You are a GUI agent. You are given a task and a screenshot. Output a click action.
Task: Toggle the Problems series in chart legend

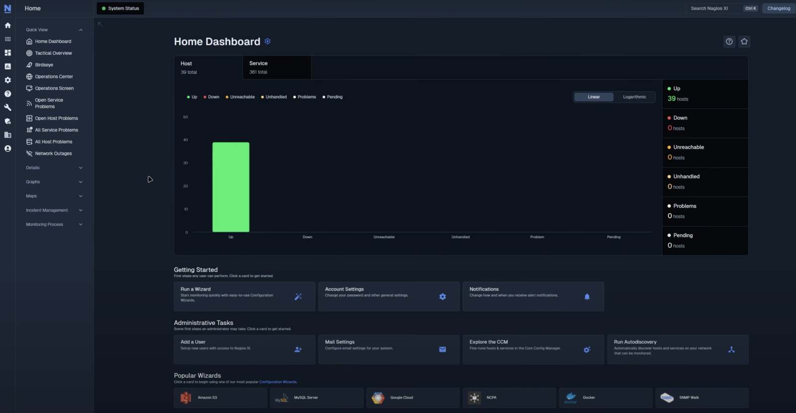tap(304, 97)
